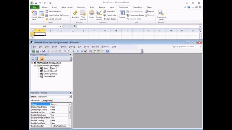Open the VBA Tools menu
The height and width of the screenshot is (130, 232).
click(86, 47)
